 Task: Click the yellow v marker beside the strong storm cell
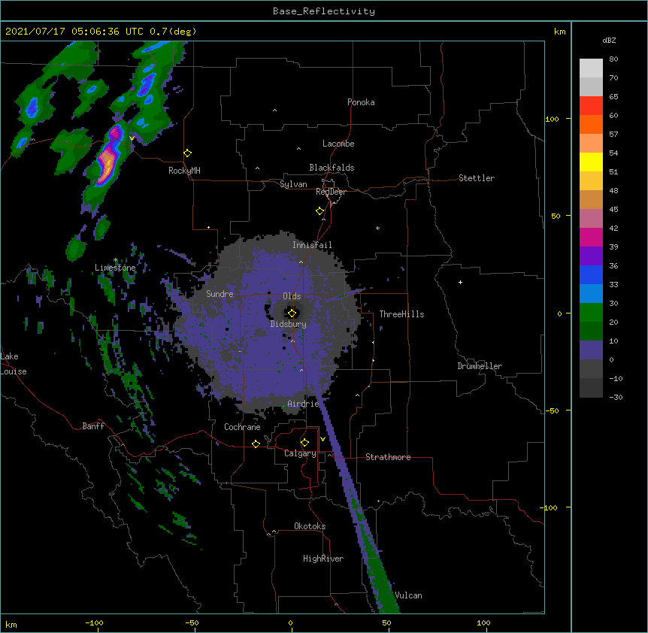[x=132, y=138]
